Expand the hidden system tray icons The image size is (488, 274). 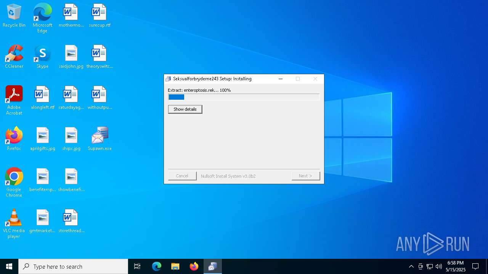[411, 266]
